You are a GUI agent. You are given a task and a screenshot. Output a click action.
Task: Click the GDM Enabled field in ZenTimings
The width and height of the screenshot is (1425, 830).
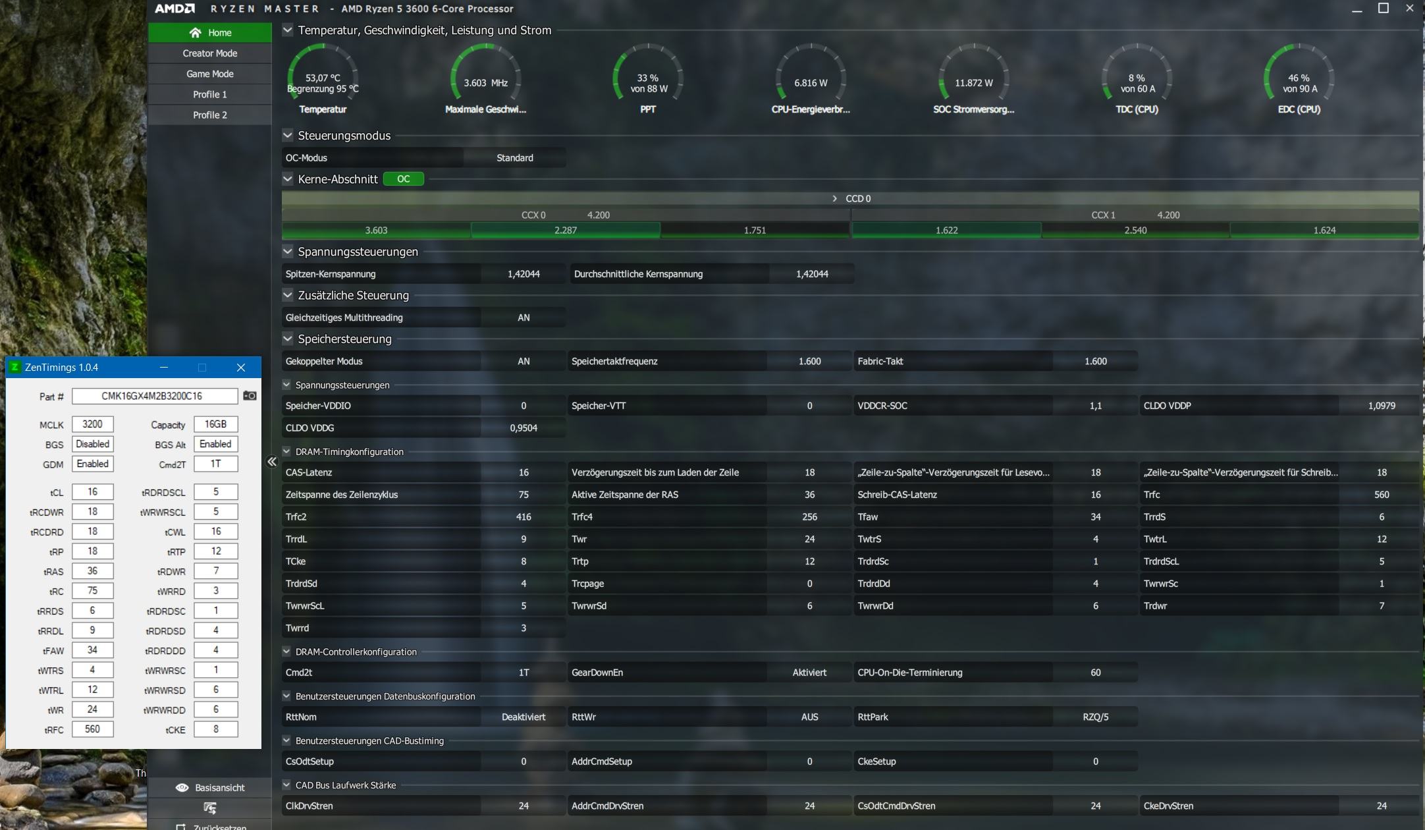click(92, 464)
